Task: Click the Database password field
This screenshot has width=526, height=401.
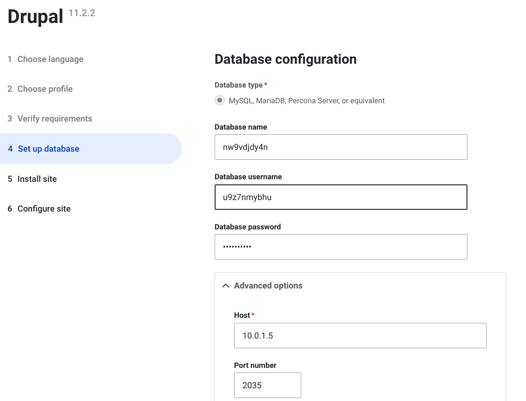Action: (341, 247)
